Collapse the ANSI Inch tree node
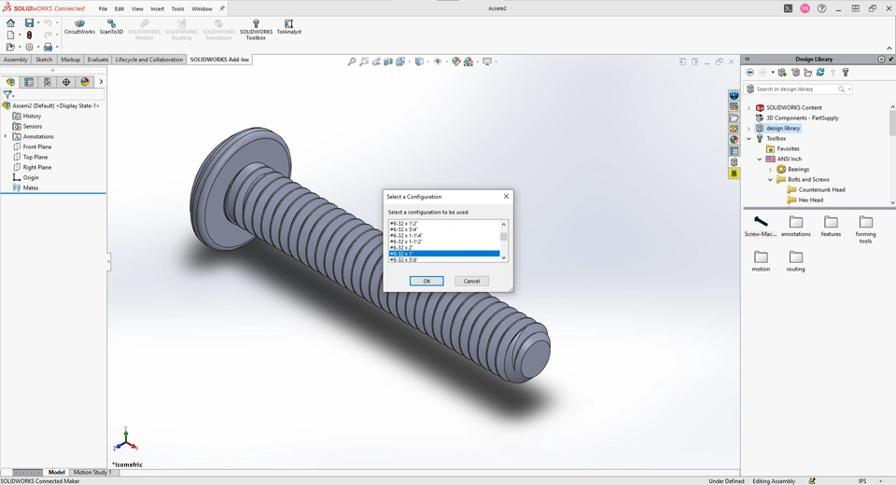This screenshot has height=485, width=896. [x=760, y=159]
